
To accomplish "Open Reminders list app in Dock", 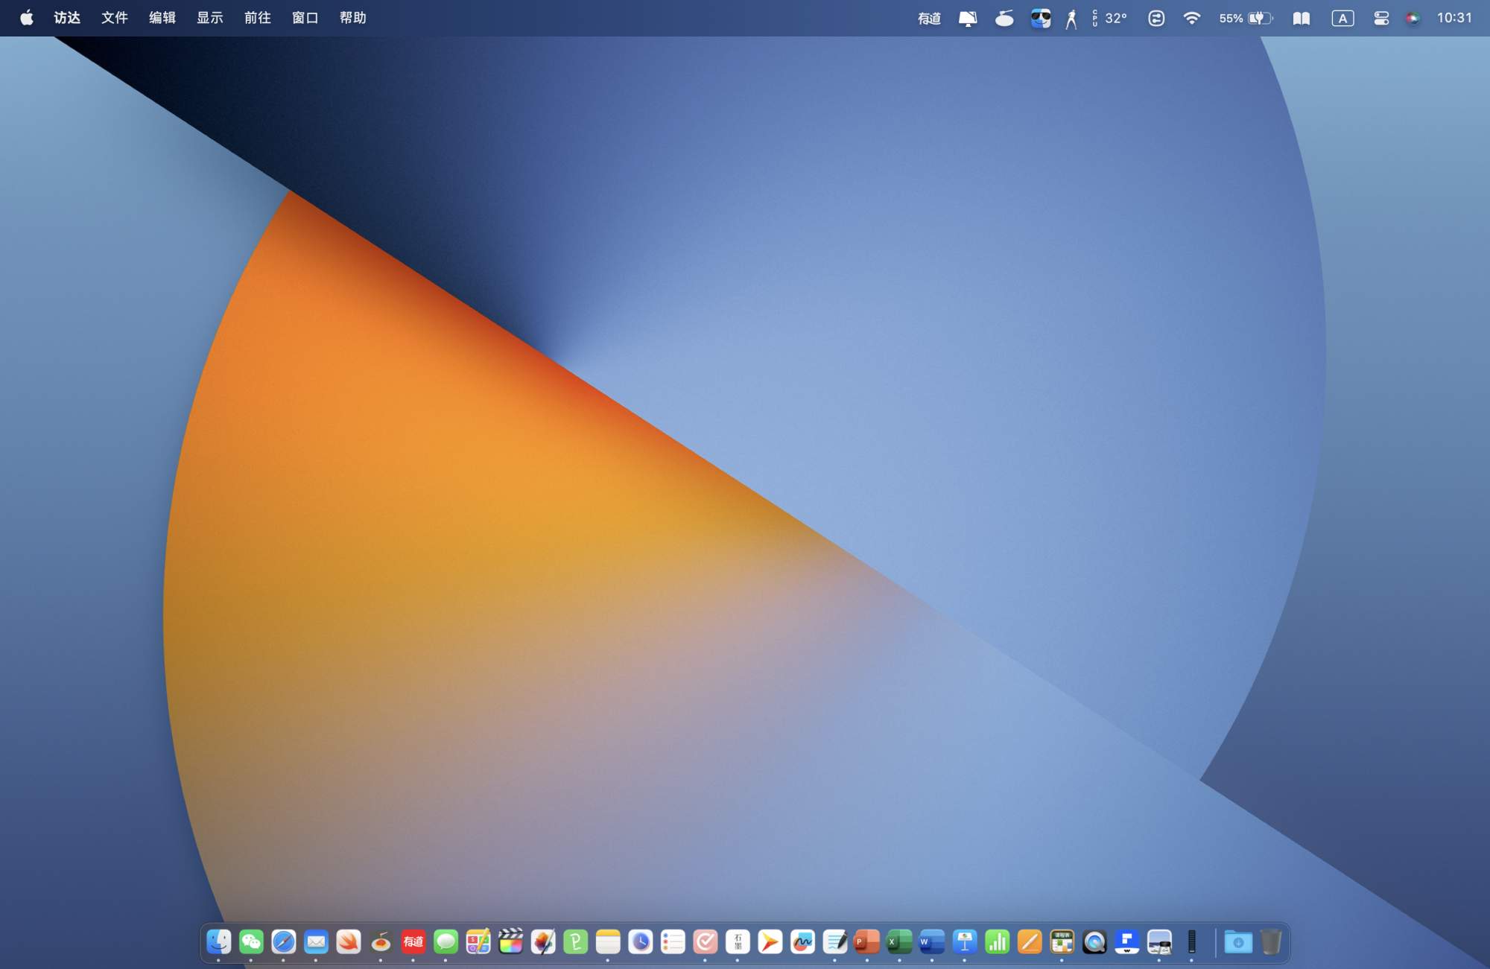I will (x=673, y=942).
